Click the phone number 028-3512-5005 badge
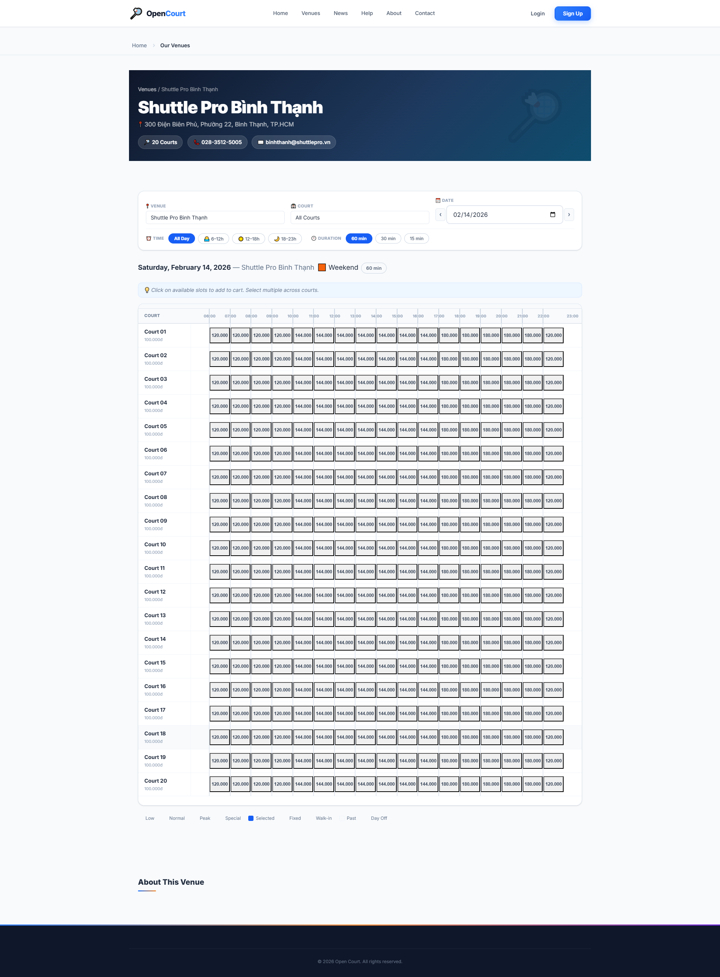720x977 pixels. point(217,142)
